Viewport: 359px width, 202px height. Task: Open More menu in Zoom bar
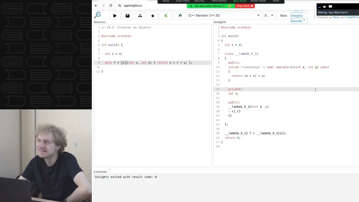276,1
